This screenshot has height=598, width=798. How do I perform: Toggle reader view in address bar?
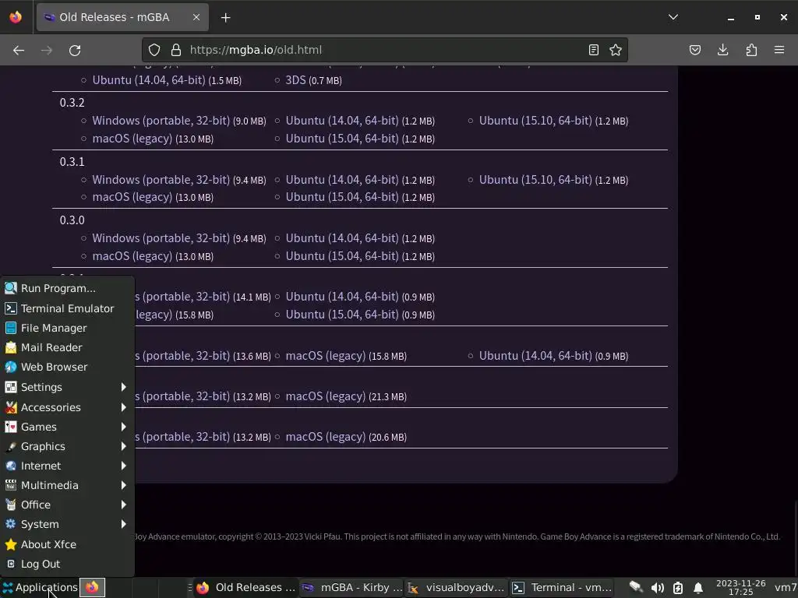pyautogui.click(x=593, y=50)
